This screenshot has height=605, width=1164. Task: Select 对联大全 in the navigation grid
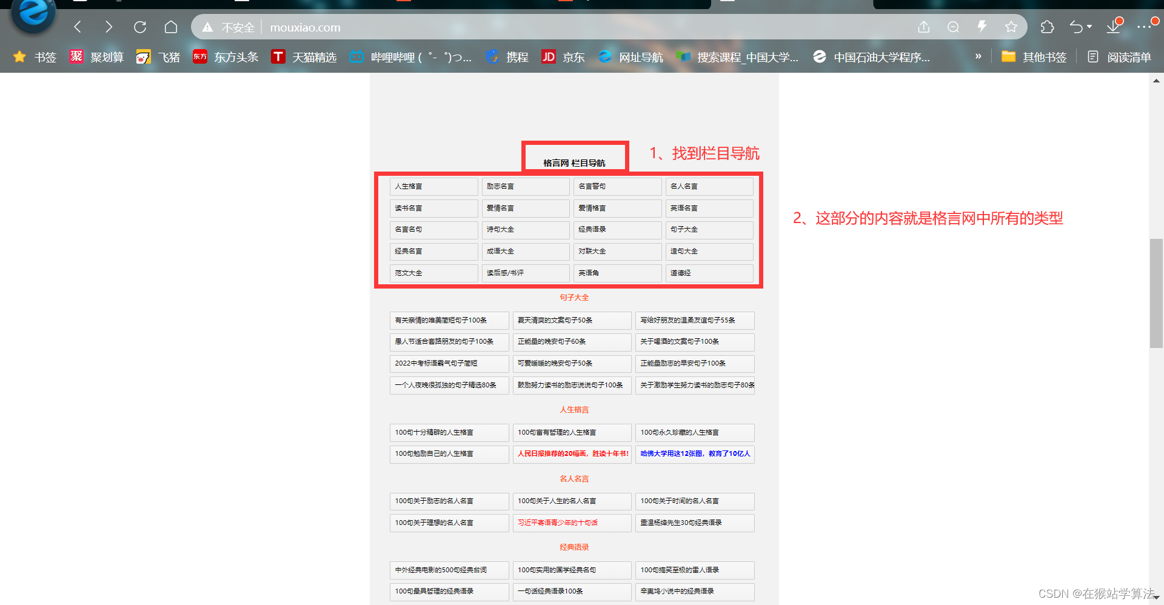click(617, 251)
